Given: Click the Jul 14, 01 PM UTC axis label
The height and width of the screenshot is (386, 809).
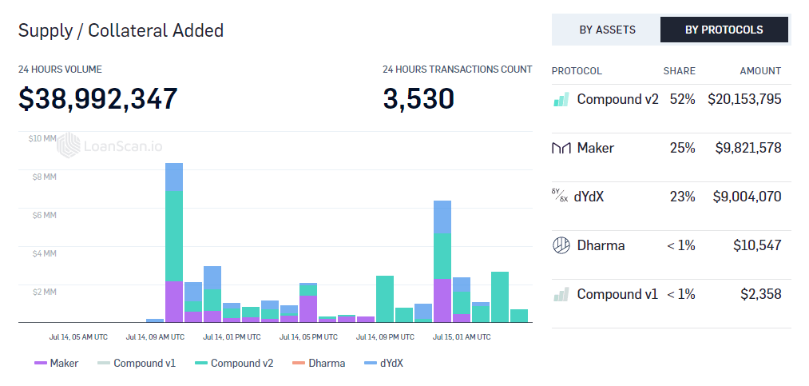Looking at the screenshot, I should click(232, 337).
